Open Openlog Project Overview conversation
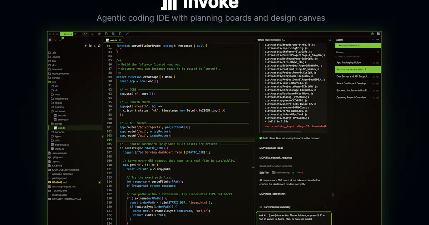Viewport: 429px width, 225px height. pos(358,97)
